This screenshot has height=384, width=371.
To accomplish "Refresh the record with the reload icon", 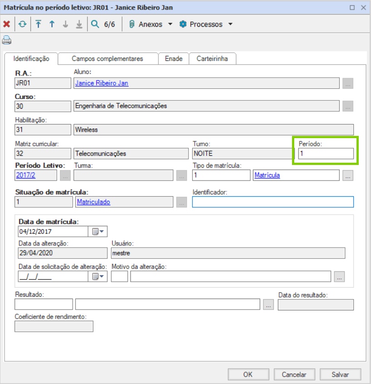I will pos(22,24).
